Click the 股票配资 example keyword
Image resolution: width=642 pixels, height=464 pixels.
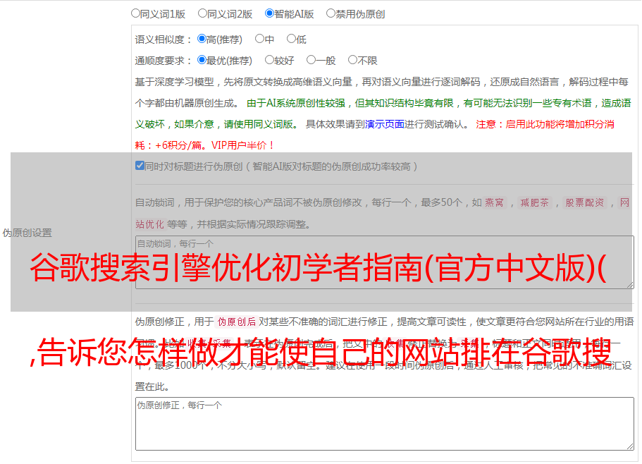[584, 202]
